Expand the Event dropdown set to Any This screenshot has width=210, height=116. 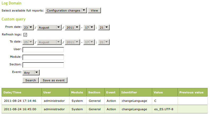(31, 72)
